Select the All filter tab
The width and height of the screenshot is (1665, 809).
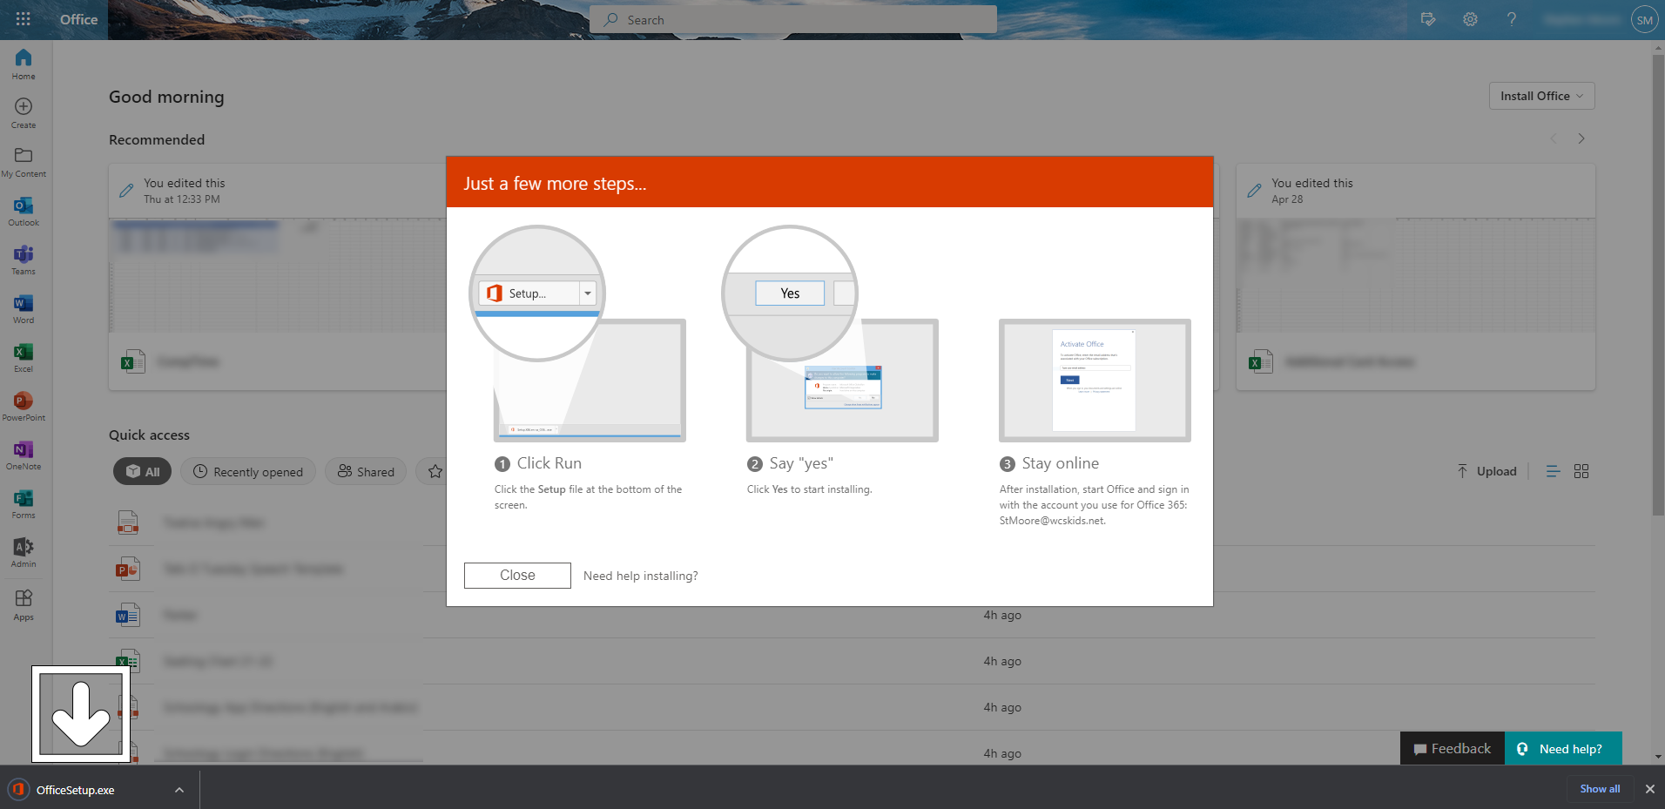coord(142,471)
